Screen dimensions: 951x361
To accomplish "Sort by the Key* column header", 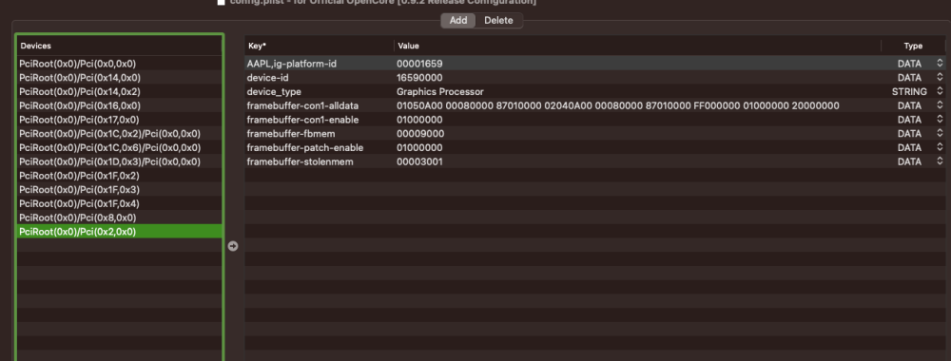I will coord(319,46).
